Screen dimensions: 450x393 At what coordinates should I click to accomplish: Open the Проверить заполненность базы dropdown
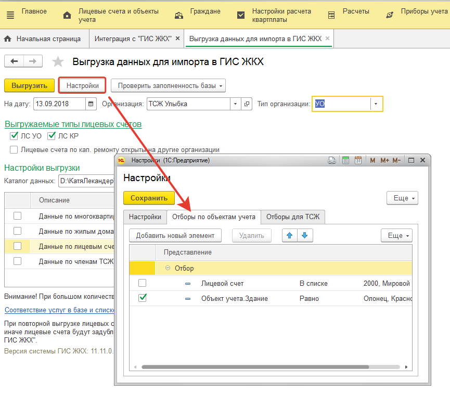pyautogui.click(x=168, y=85)
